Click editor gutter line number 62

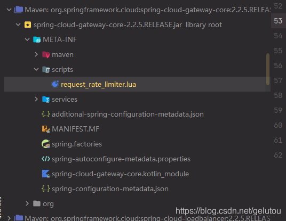point(278,155)
